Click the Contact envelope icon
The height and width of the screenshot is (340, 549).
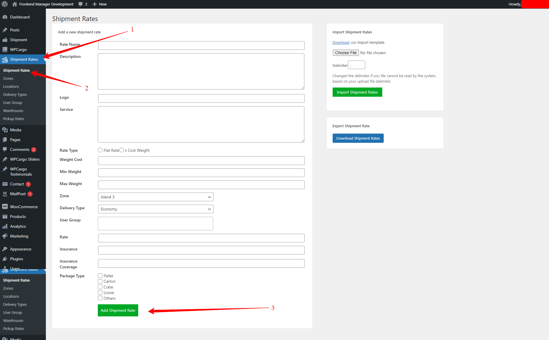[x=5, y=184]
